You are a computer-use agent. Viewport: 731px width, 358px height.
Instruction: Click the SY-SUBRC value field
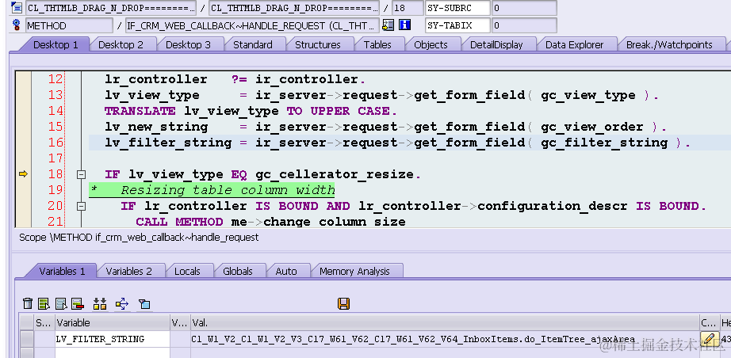point(524,7)
